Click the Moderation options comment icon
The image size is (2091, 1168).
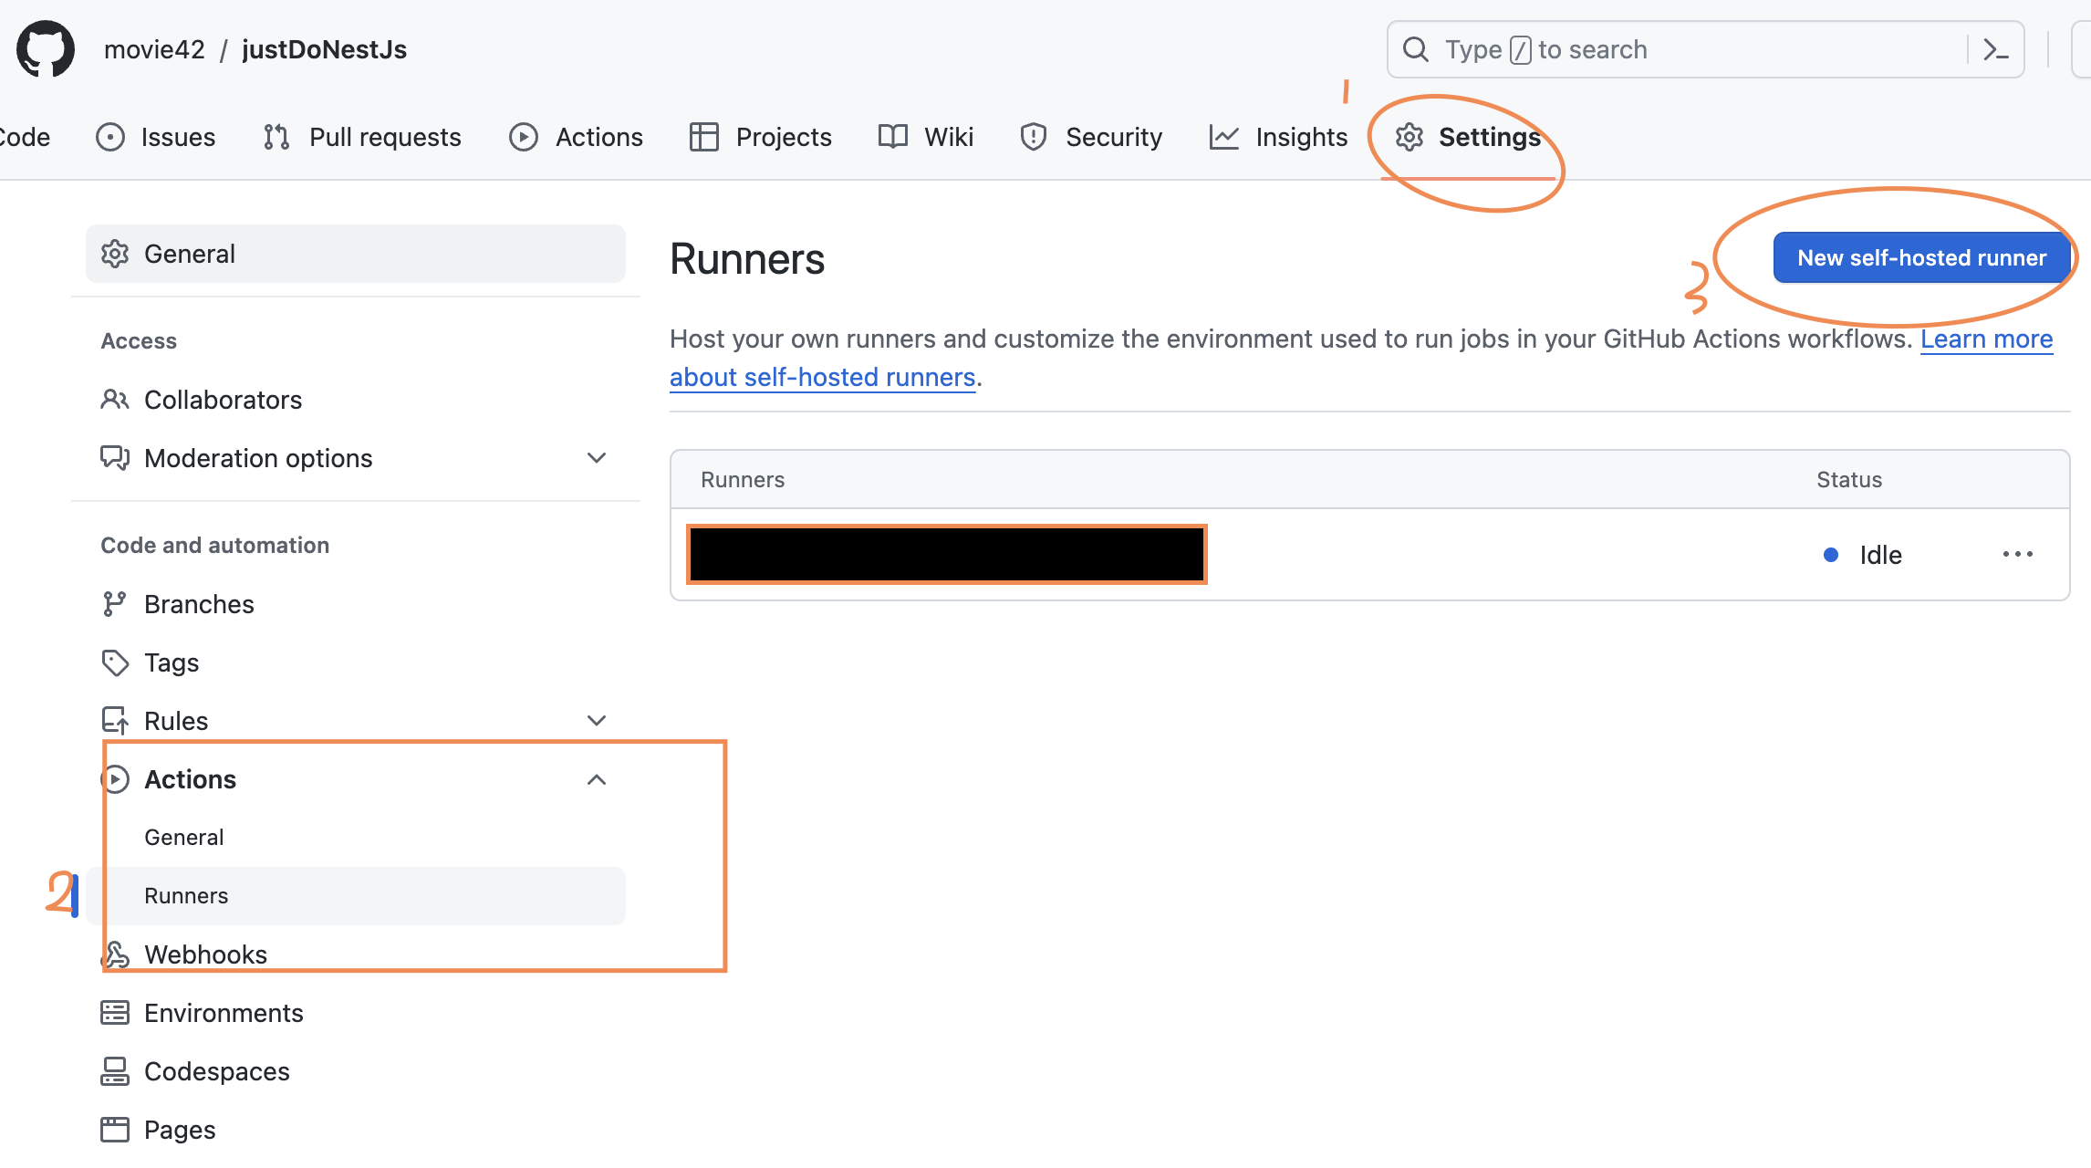(115, 458)
